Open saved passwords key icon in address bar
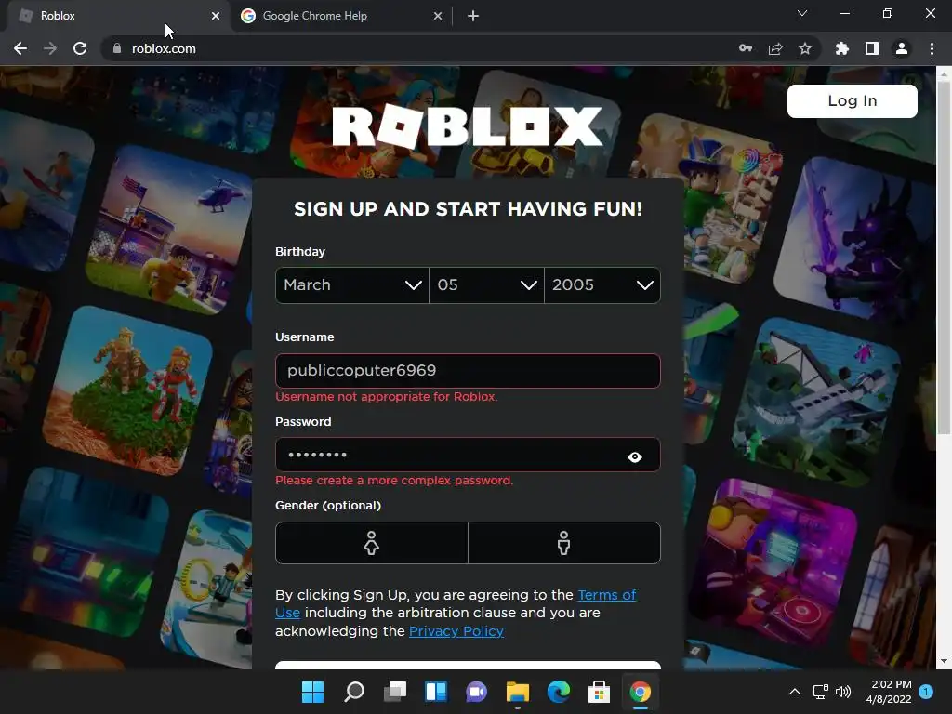 pyautogui.click(x=746, y=48)
